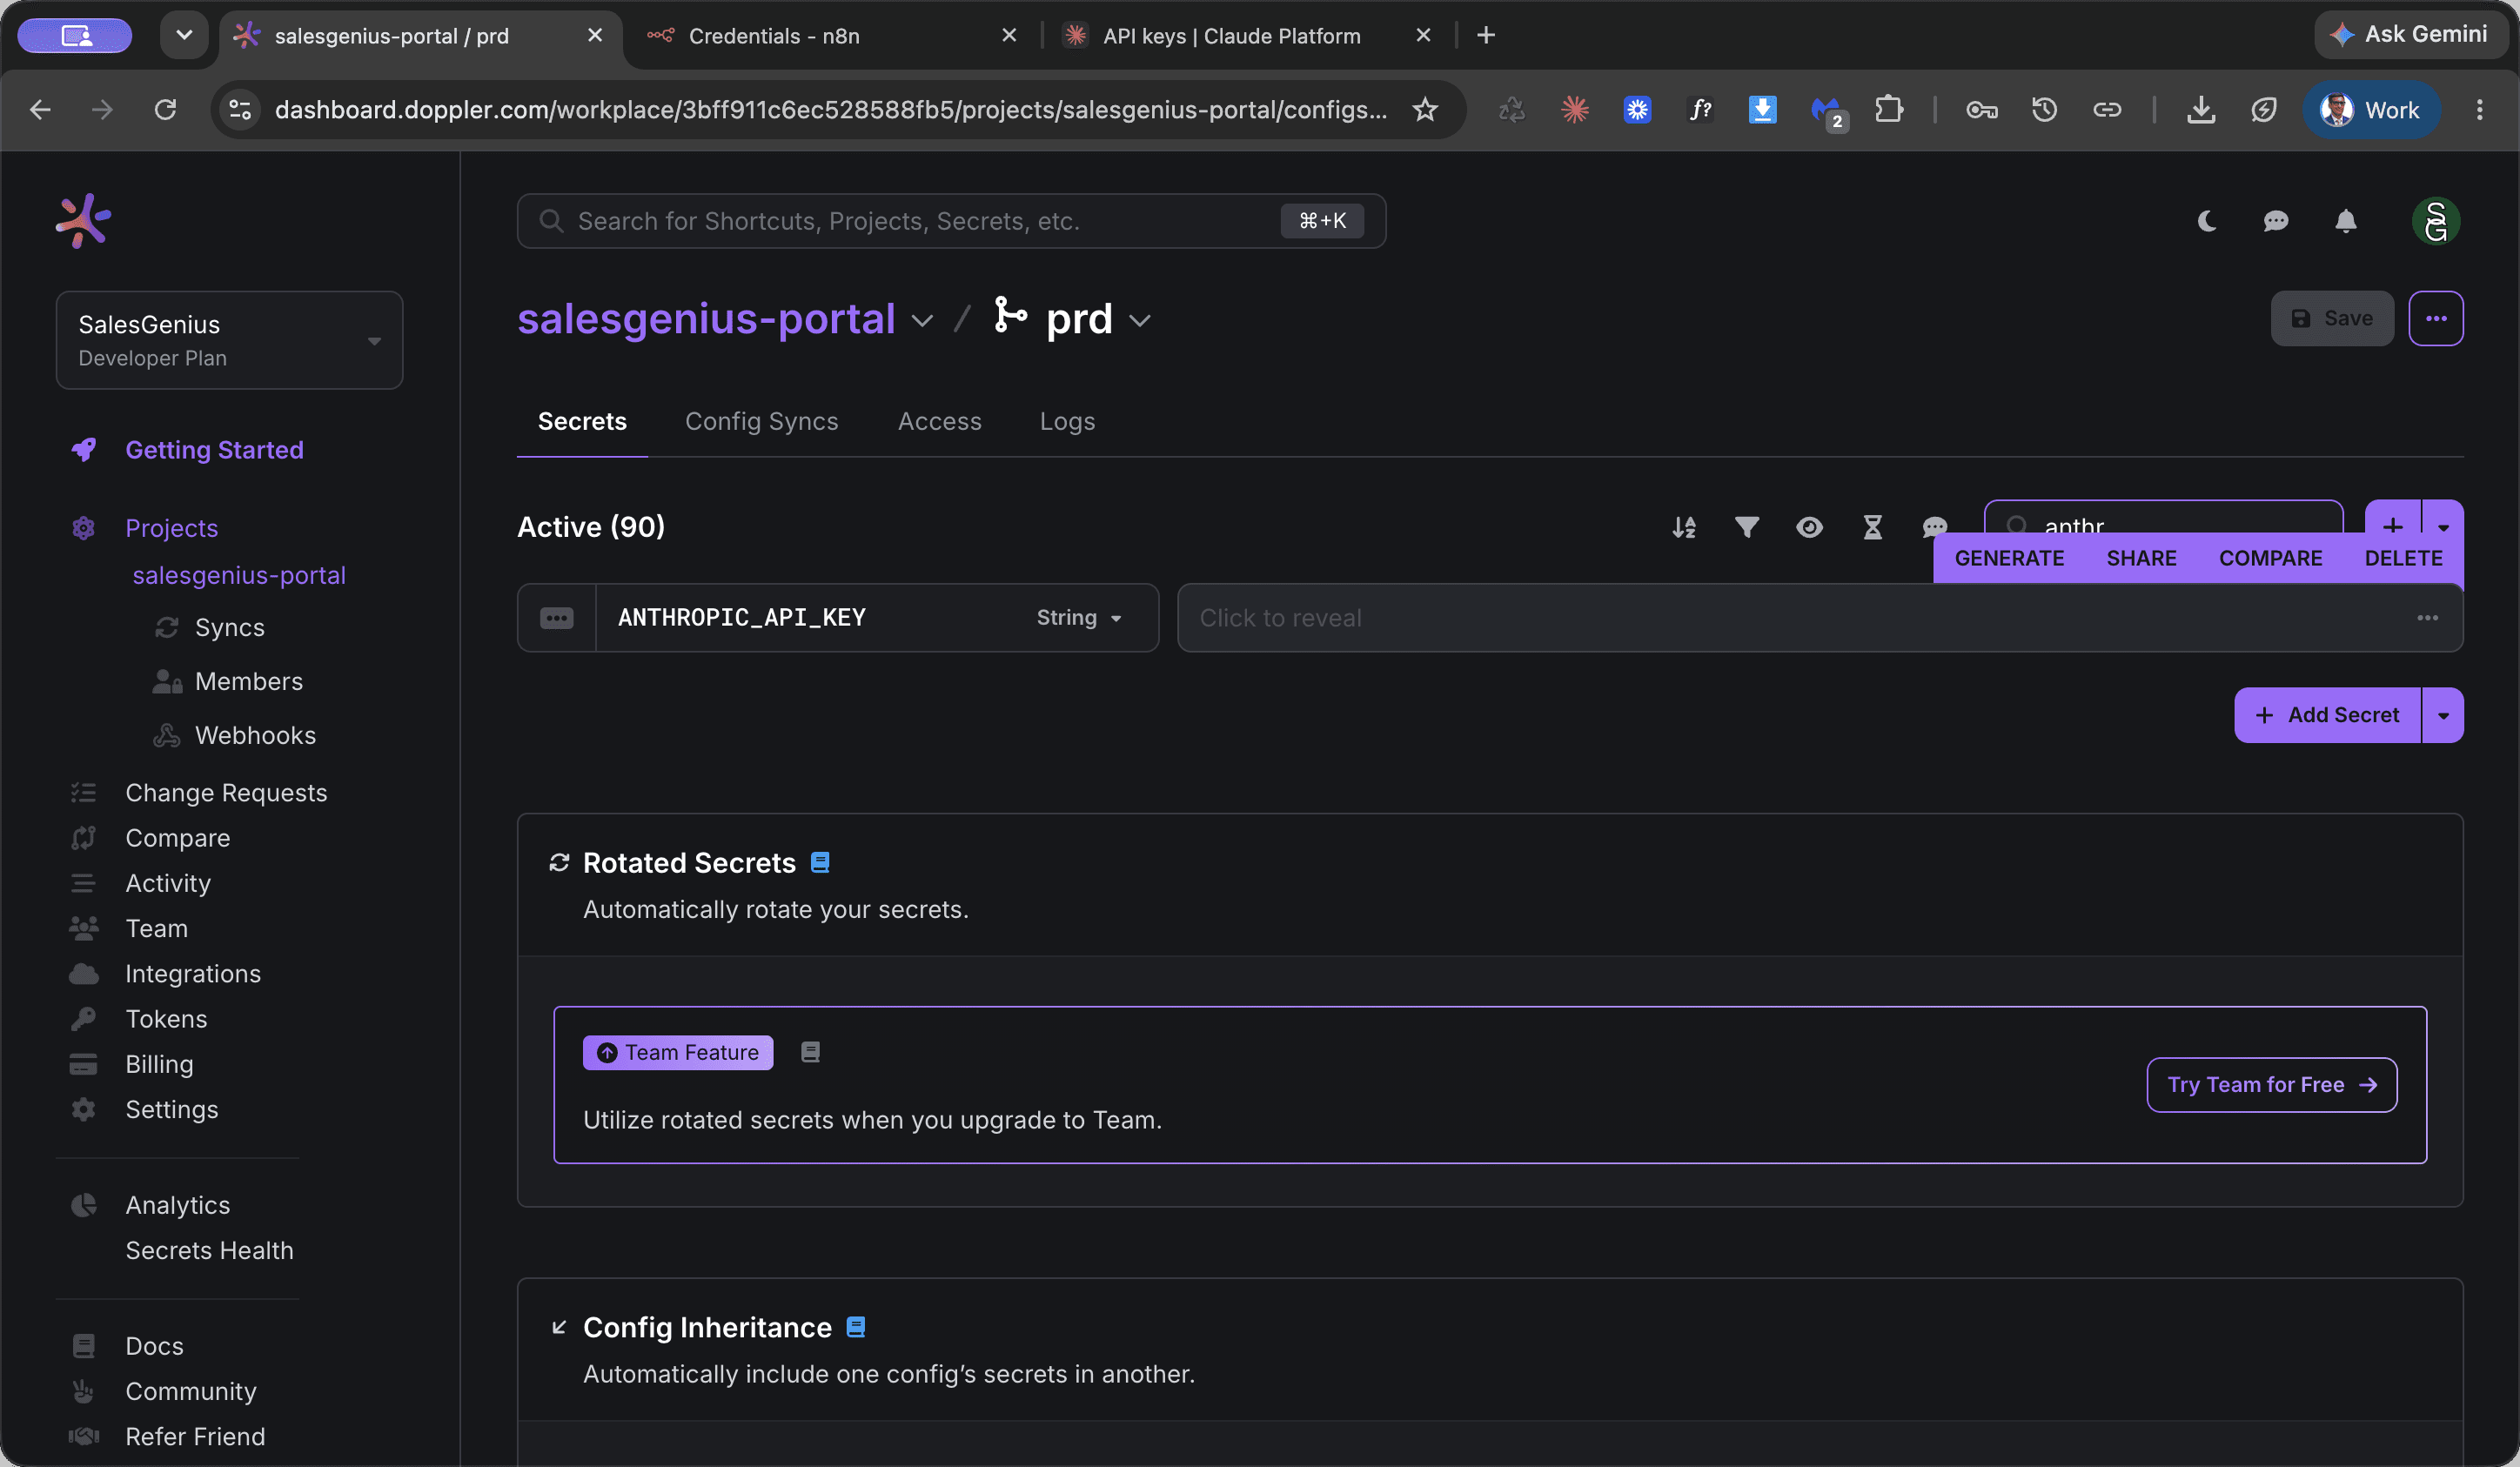Click docs icon next to Team Feature
The width and height of the screenshot is (2520, 1467).
point(811,1052)
